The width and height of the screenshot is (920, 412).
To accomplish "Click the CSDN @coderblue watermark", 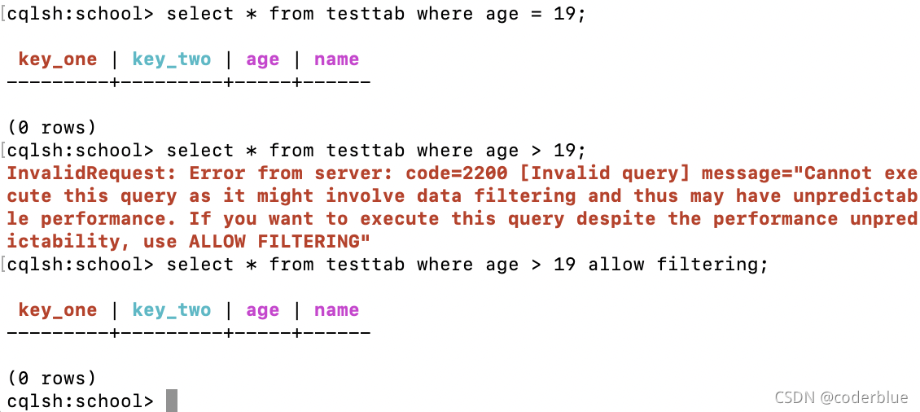I will click(x=842, y=397).
